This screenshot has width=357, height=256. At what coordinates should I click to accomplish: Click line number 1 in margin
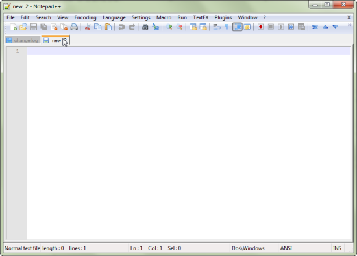[x=18, y=51]
